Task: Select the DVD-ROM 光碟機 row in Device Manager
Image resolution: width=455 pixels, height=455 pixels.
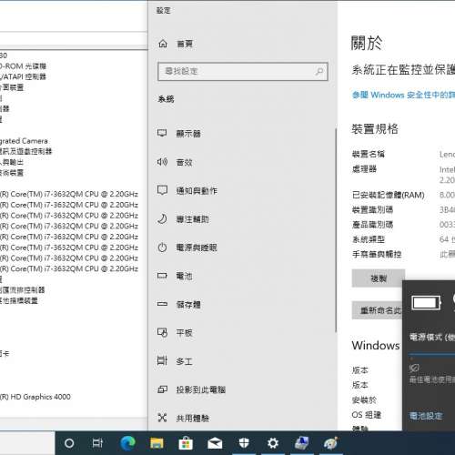Action: point(23,66)
